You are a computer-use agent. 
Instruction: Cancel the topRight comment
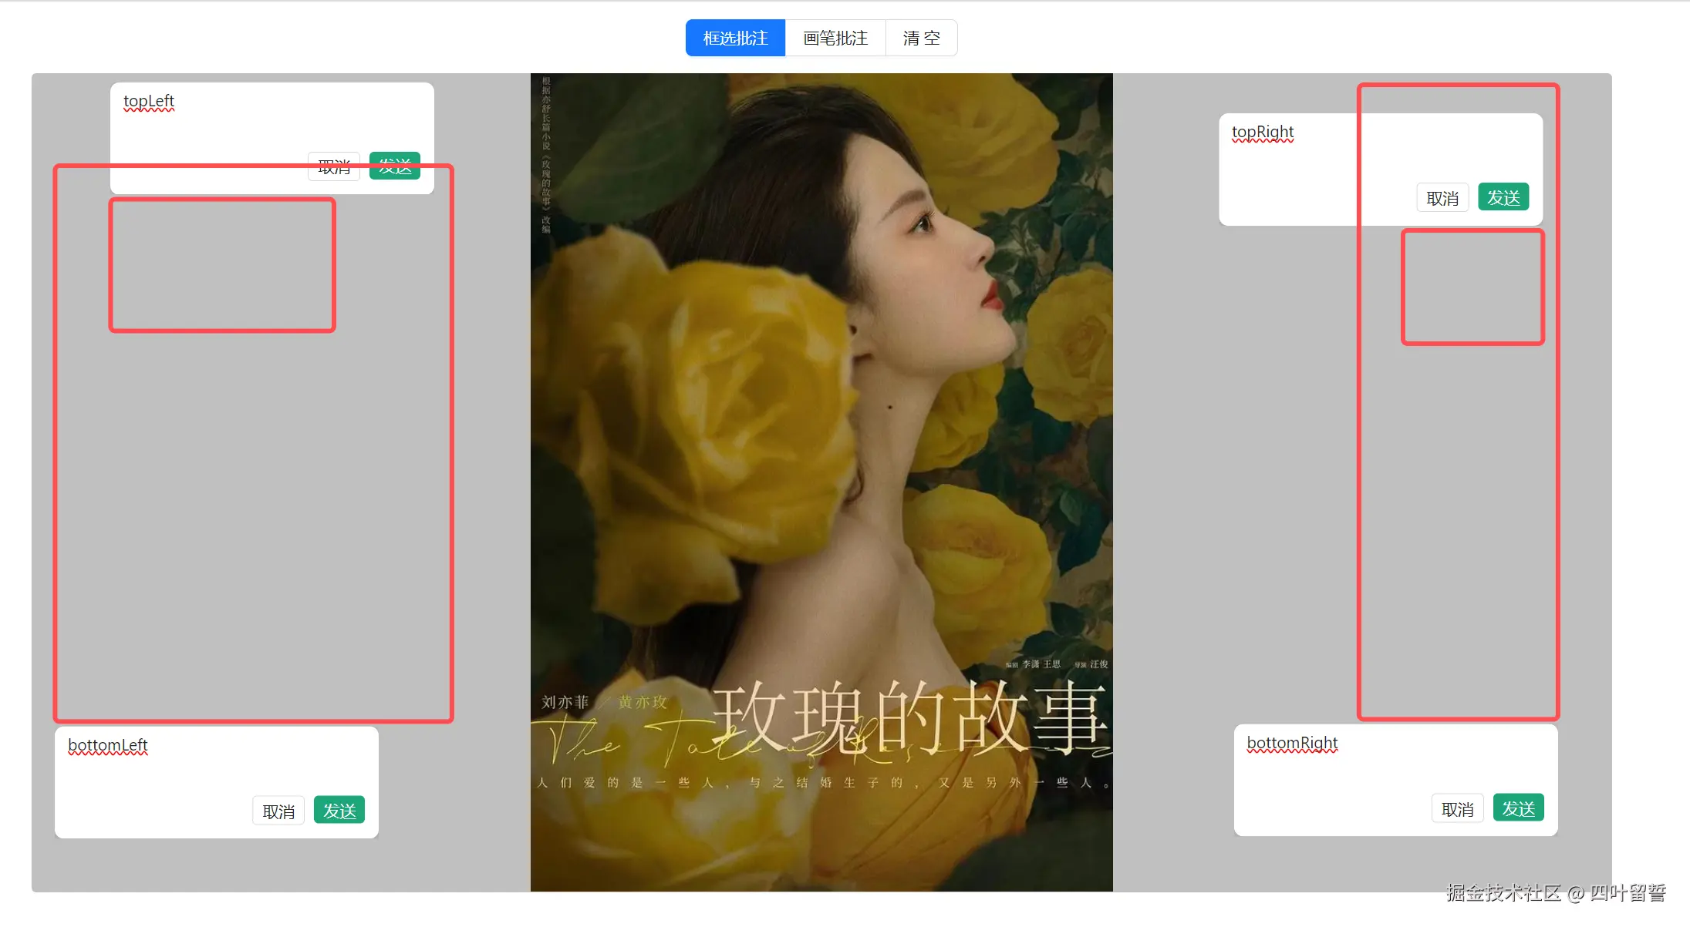point(1442,198)
